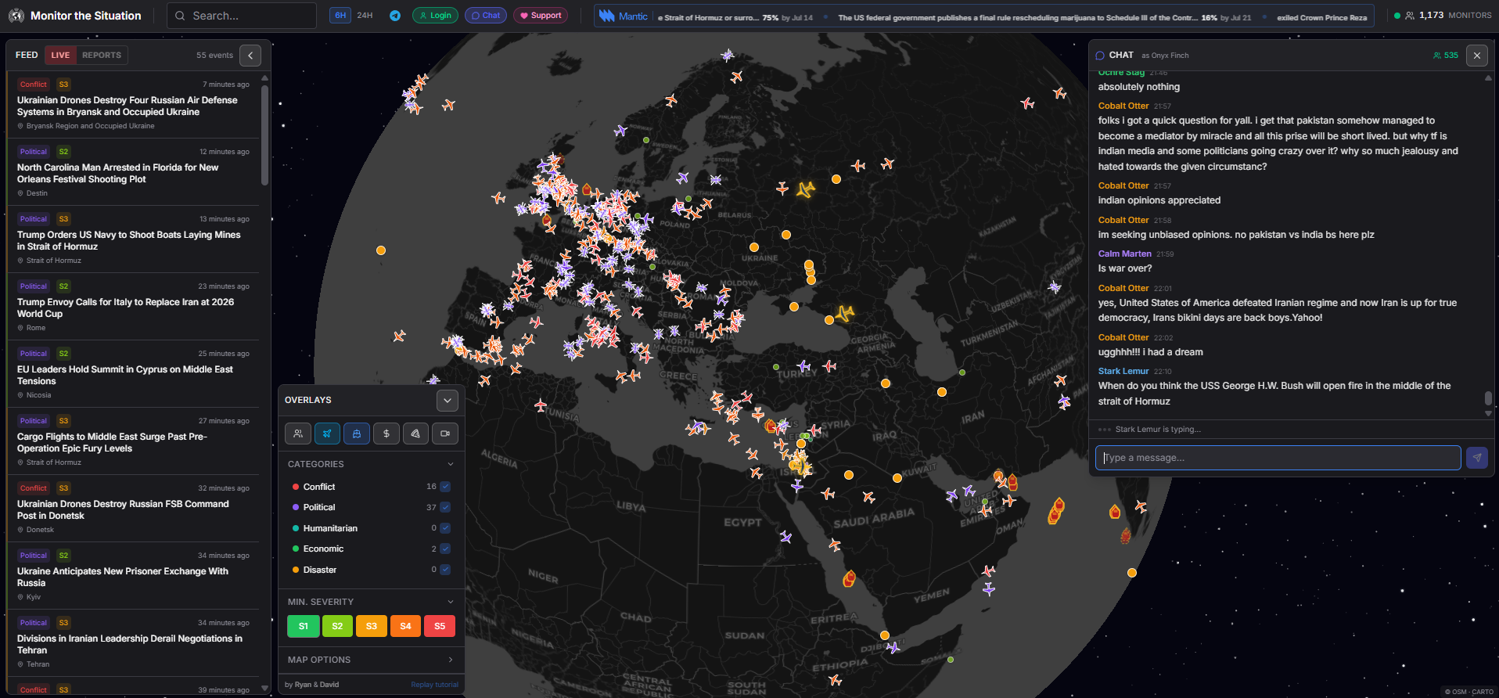The width and height of the screenshot is (1499, 698).
Task: Open the Telegram channel icon
Action: 395,16
